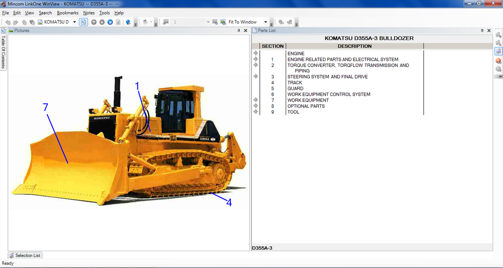Click the last selection-list icon on the top toolbar
This screenshot has width=503, height=268.
[x=290, y=22]
